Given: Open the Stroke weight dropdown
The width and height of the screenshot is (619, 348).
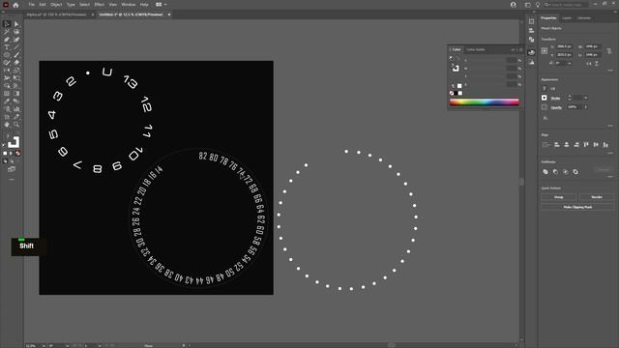Looking at the screenshot, I should 586,98.
